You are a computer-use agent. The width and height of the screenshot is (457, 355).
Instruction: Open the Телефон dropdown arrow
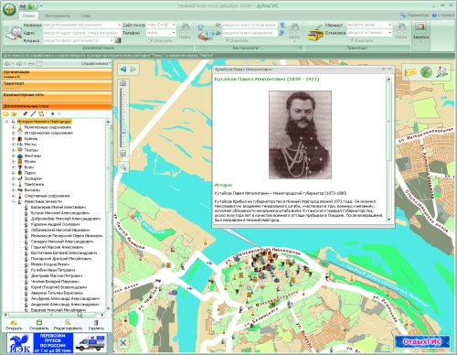174,32
